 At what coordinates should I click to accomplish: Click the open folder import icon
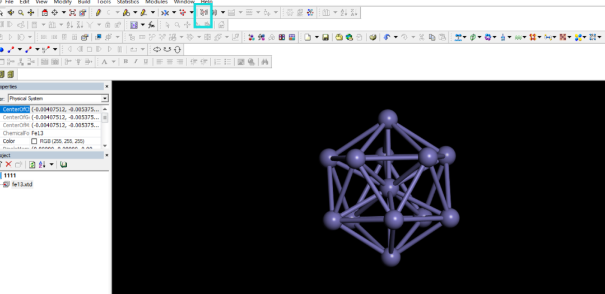click(x=339, y=38)
